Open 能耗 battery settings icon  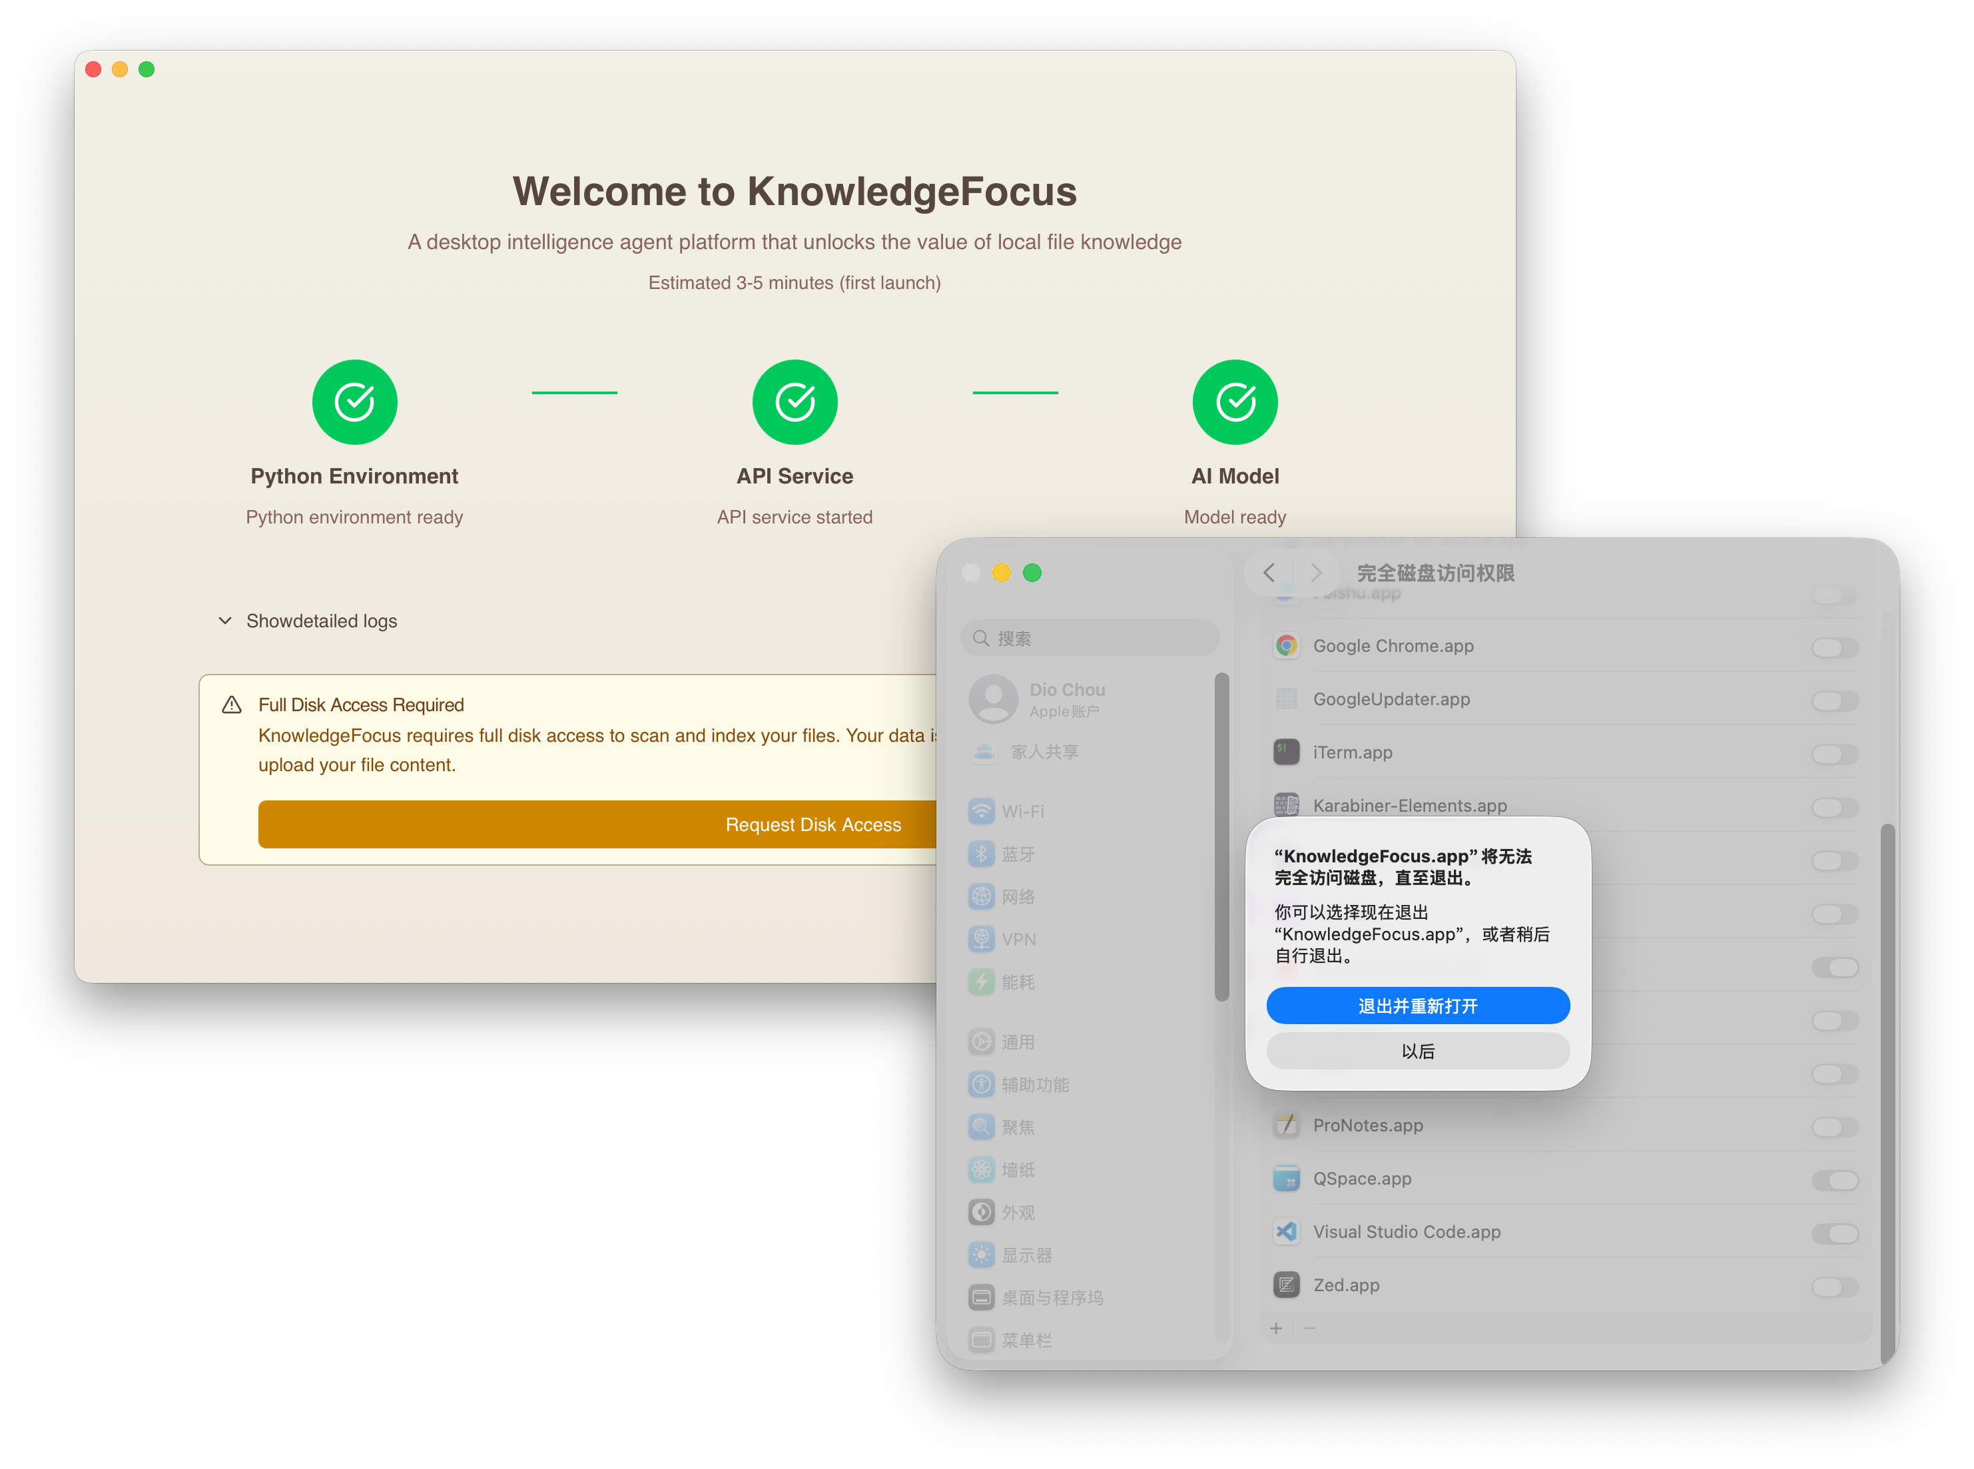(x=982, y=982)
